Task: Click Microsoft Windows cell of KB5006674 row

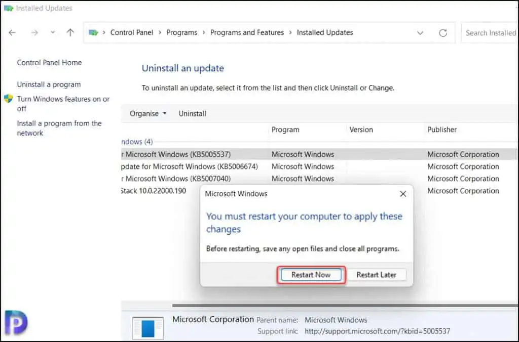Action: 303,166
